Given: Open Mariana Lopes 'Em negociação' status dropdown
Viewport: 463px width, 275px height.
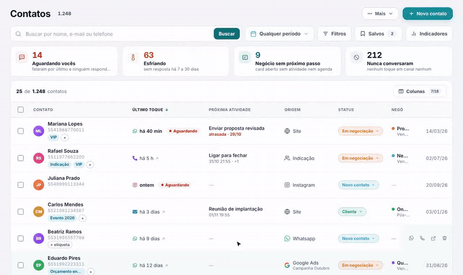Looking at the screenshot, I should 360,131.
